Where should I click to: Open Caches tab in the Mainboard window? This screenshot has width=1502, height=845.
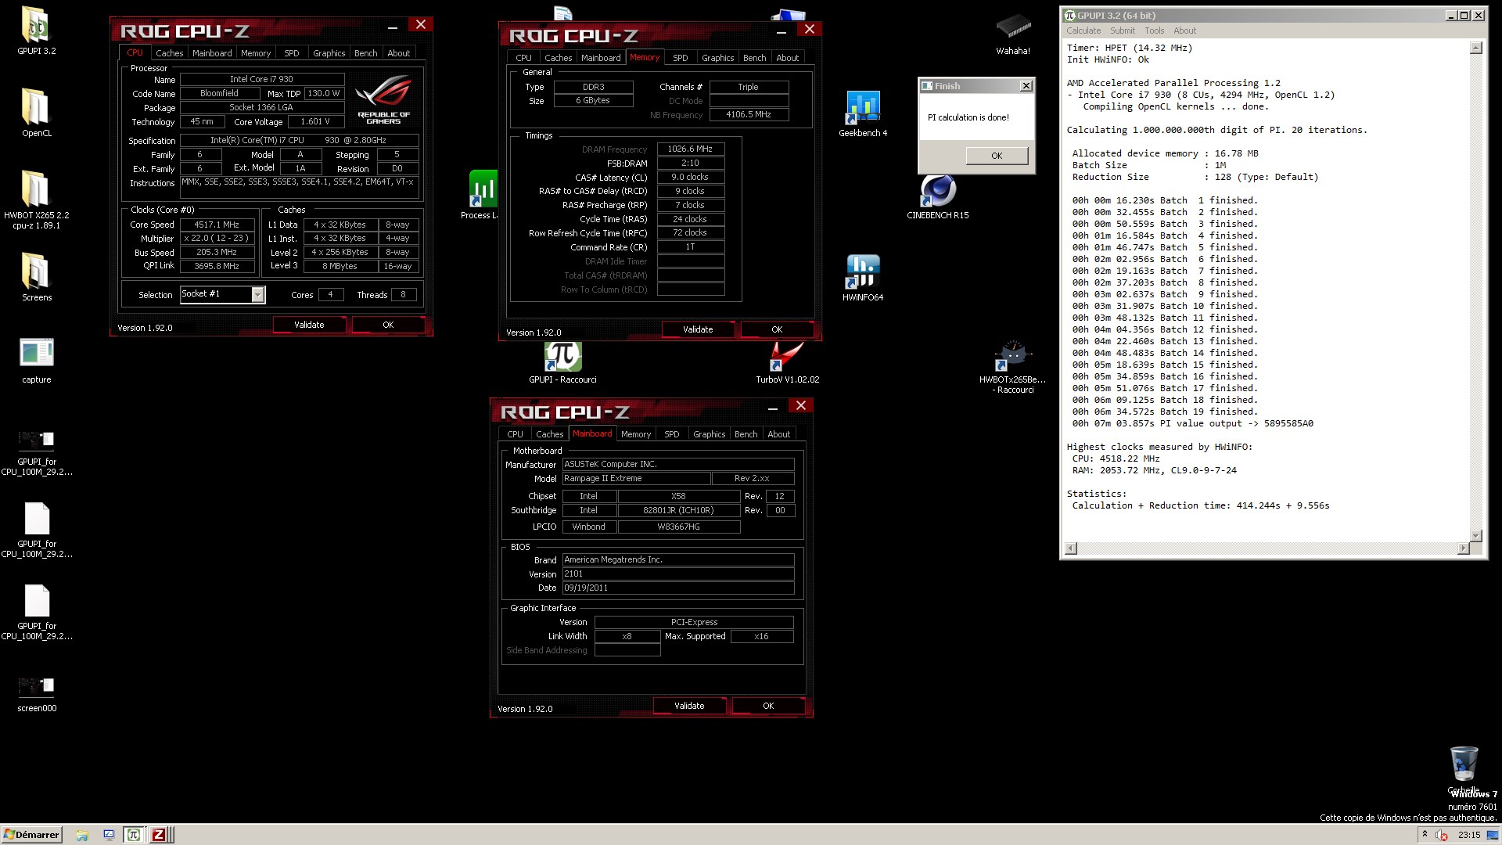tap(550, 434)
